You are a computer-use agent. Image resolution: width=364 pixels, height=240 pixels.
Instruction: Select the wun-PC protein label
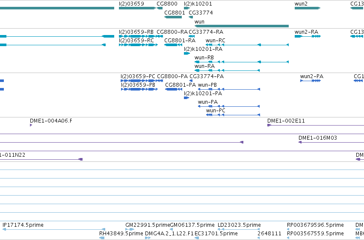coord(216,111)
